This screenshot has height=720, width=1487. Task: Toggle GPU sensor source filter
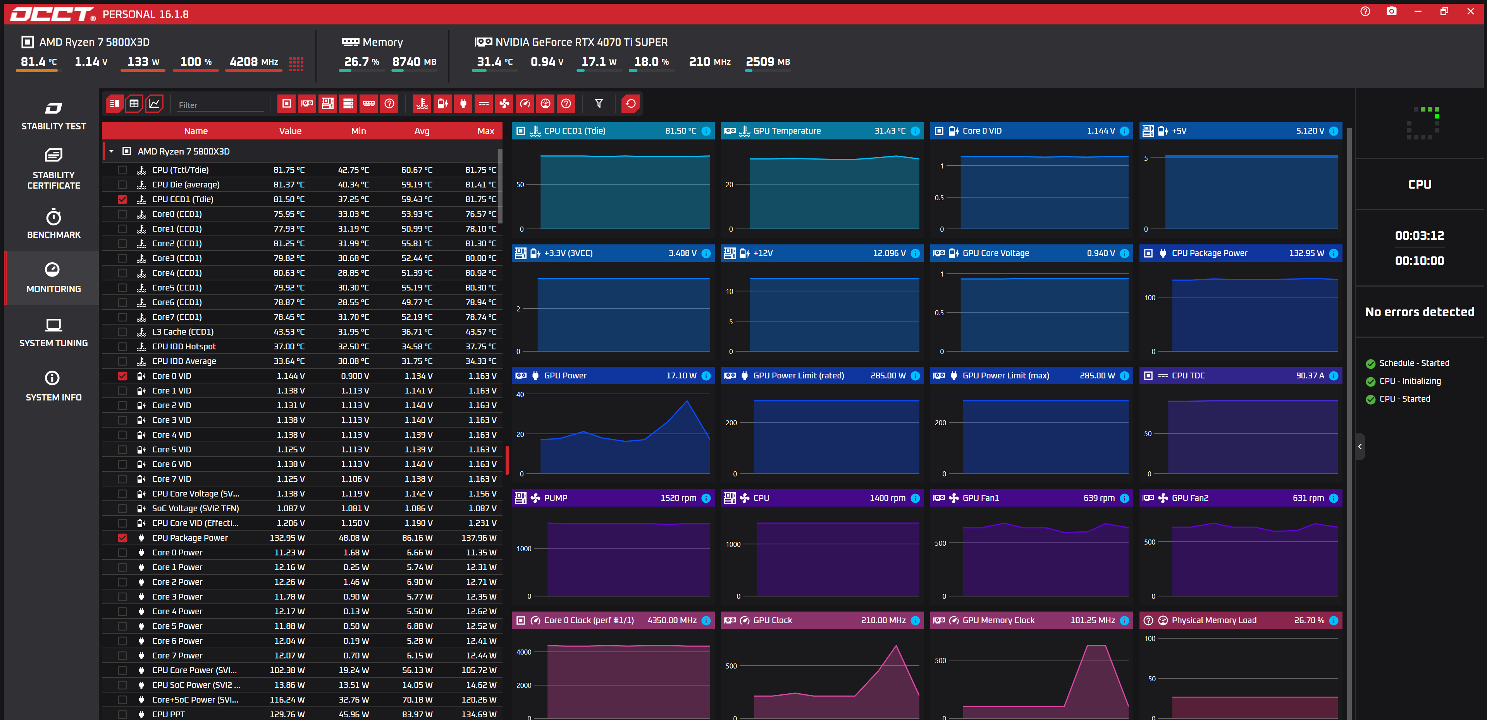click(x=307, y=104)
